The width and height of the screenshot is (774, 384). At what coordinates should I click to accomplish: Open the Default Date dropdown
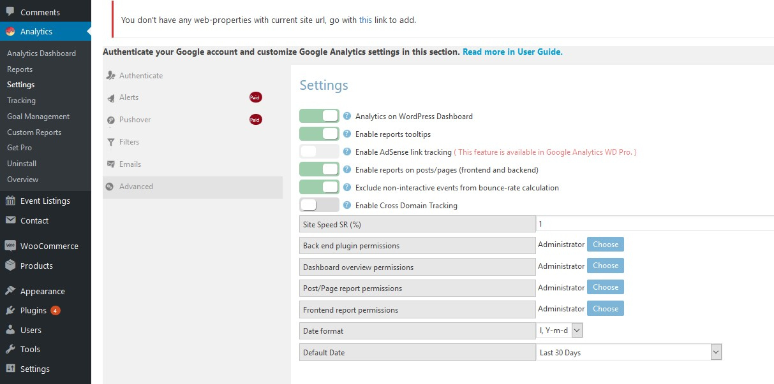[629, 352]
